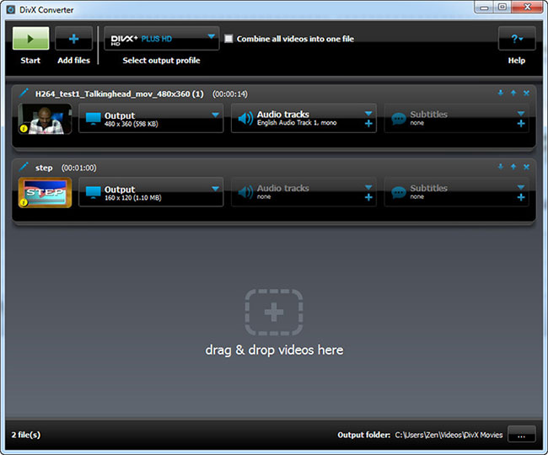Remove the H264_test1 video from the list

click(x=526, y=94)
